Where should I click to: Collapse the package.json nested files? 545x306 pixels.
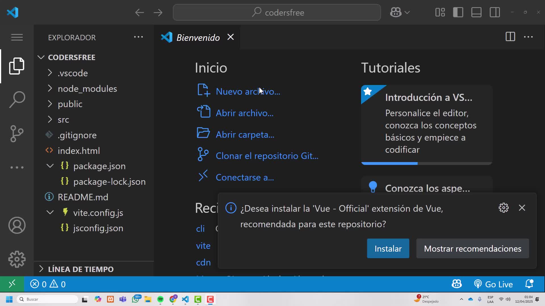50,166
